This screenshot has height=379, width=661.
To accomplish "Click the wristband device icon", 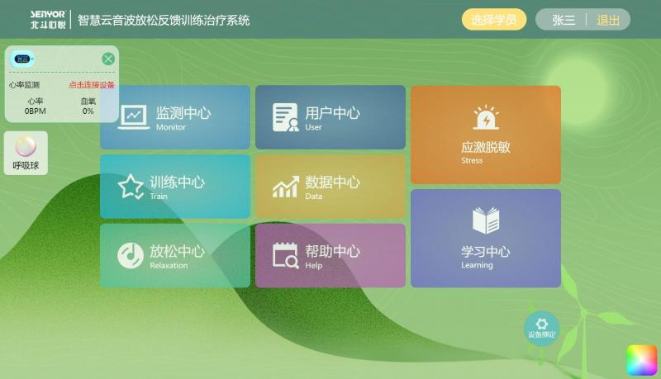I will coord(22,59).
